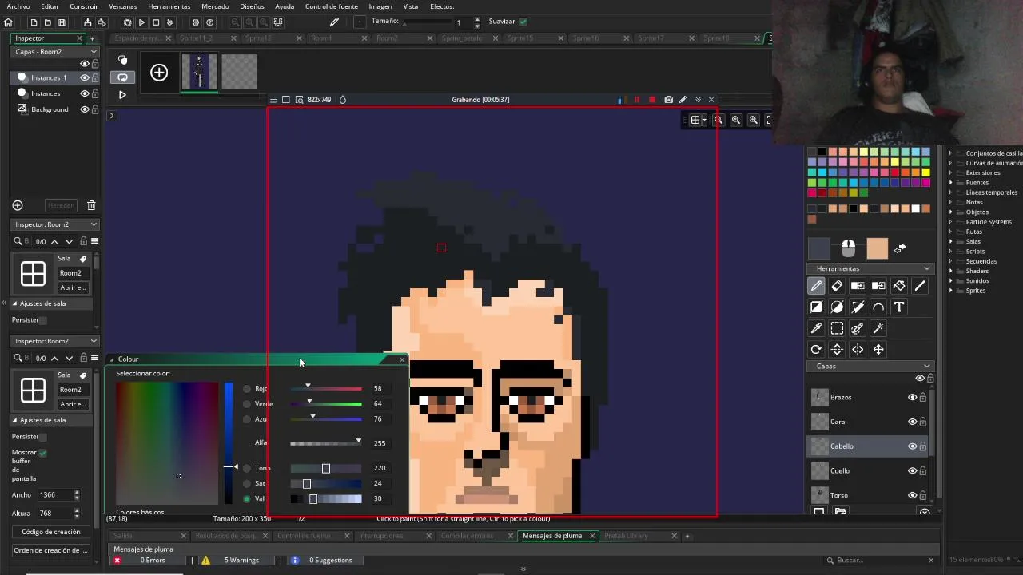Toggle the canvas grid icon
Screen dimensions: 1023x575
coord(696,120)
